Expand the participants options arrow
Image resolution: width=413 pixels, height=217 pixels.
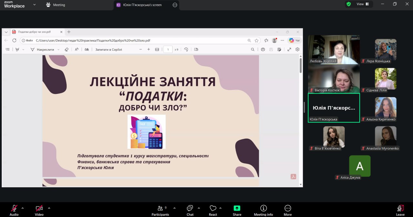175,208
